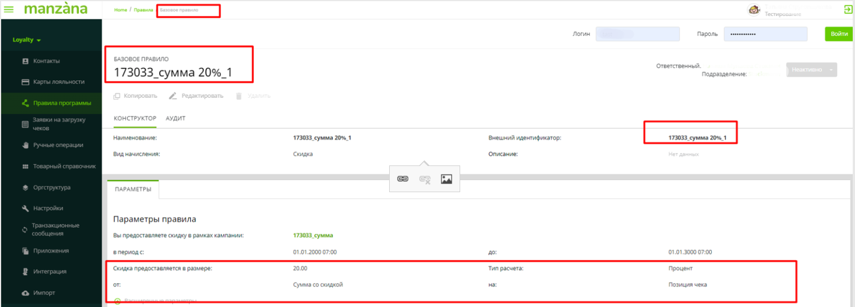The width and height of the screenshot is (855, 307).
Task: Click the monkey user avatar
Action: coord(754,10)
